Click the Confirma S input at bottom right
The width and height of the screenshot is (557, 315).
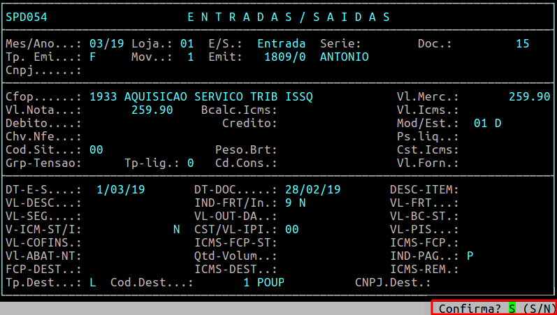(x=512, y=308)
